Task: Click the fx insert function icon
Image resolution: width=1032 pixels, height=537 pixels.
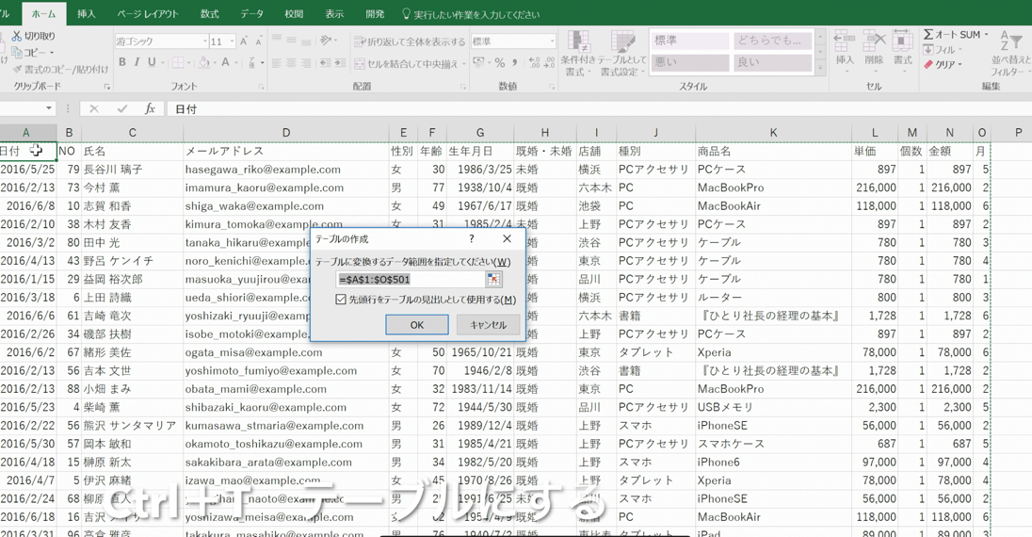Action: point(150,108)
